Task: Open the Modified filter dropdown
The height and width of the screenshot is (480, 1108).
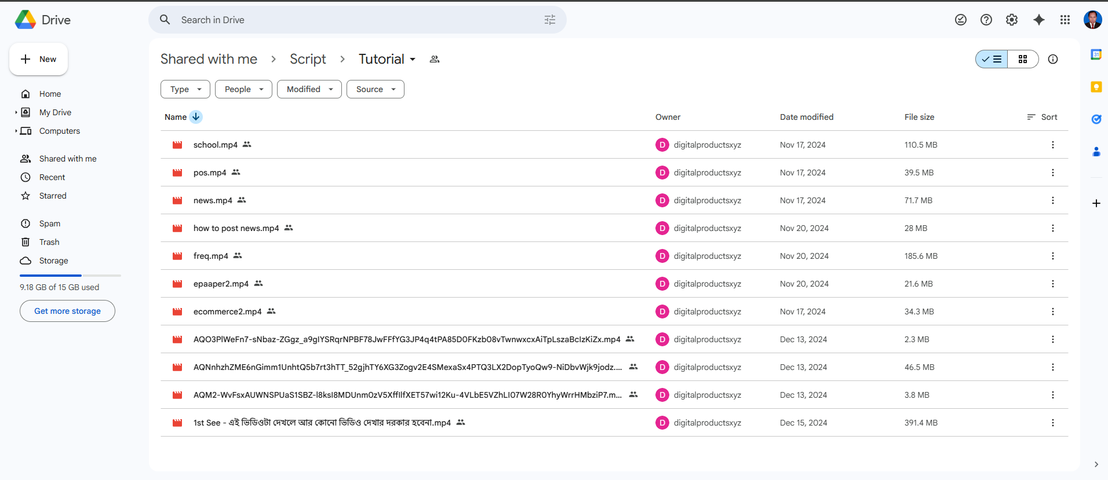Action: coord(309,89)
